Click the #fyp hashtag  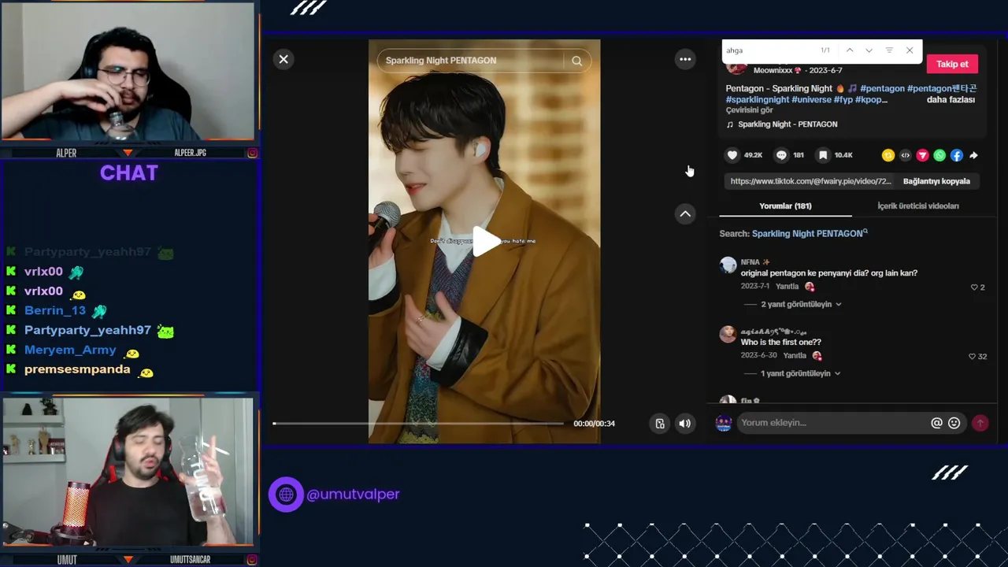[x=843, y=100]
